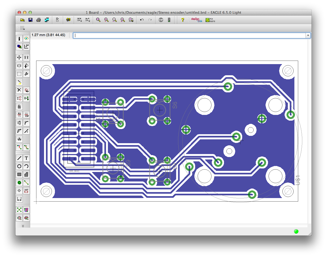The image size is (327, 257).
Task: Toggle the Lock tool
Action: point(19,106)
